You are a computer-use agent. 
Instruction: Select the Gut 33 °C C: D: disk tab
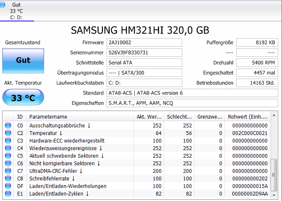point(17,11)
